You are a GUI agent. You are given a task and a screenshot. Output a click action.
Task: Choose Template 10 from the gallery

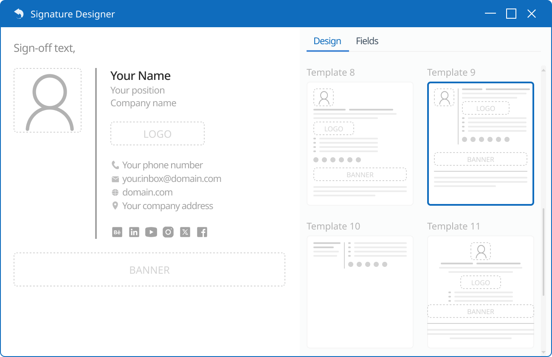(360, 292)
